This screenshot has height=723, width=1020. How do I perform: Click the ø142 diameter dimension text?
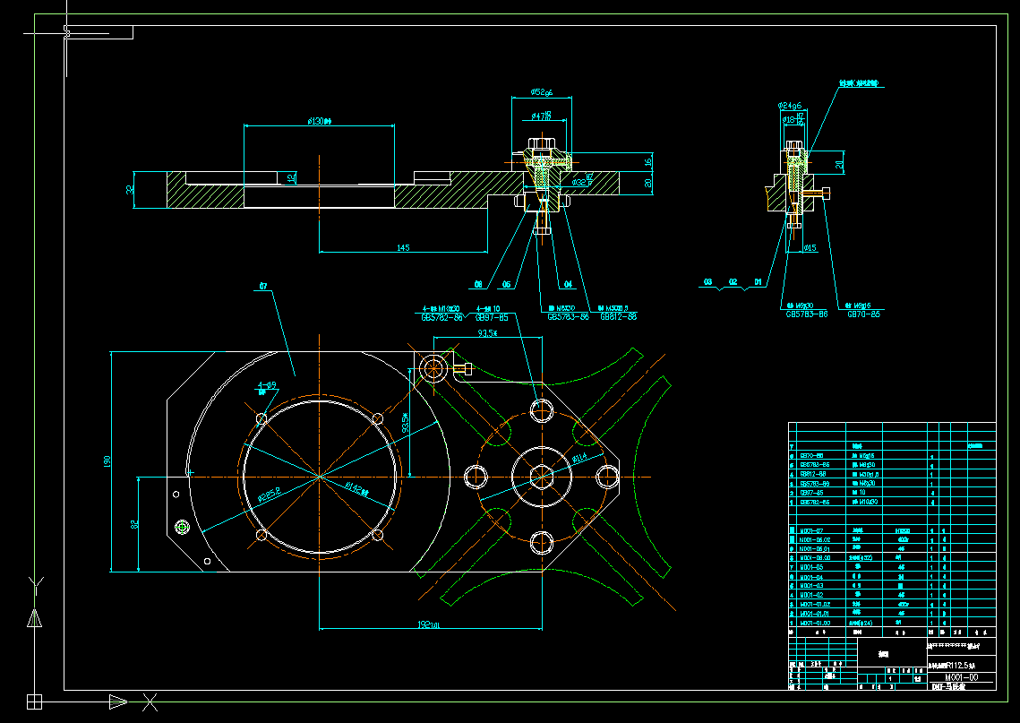(x=356, y=489)
